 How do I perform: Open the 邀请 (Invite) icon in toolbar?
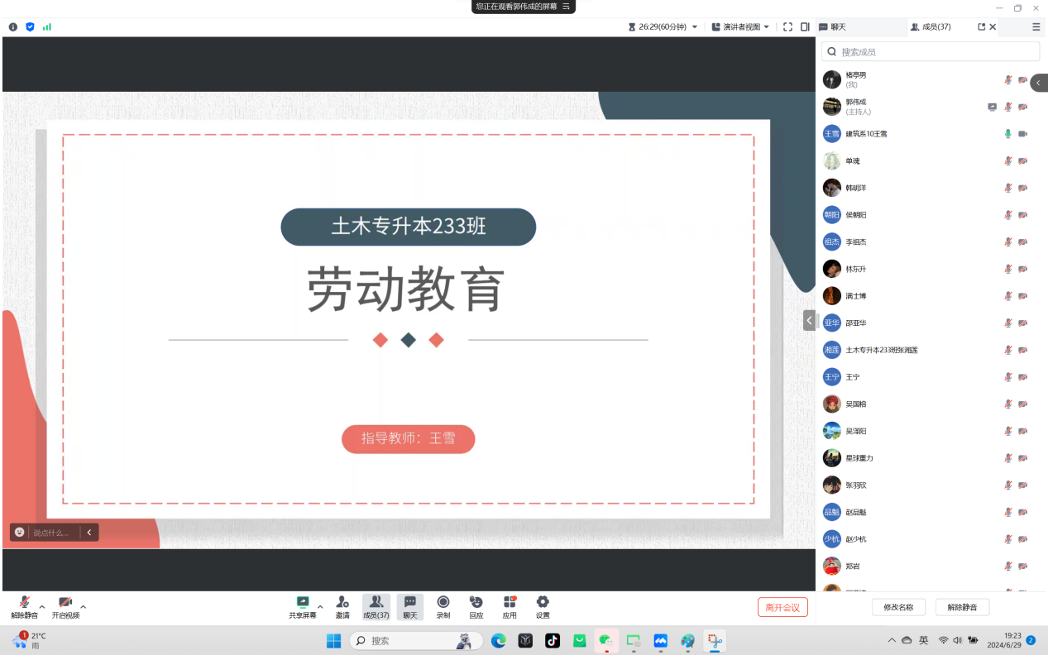coord(342,603)
